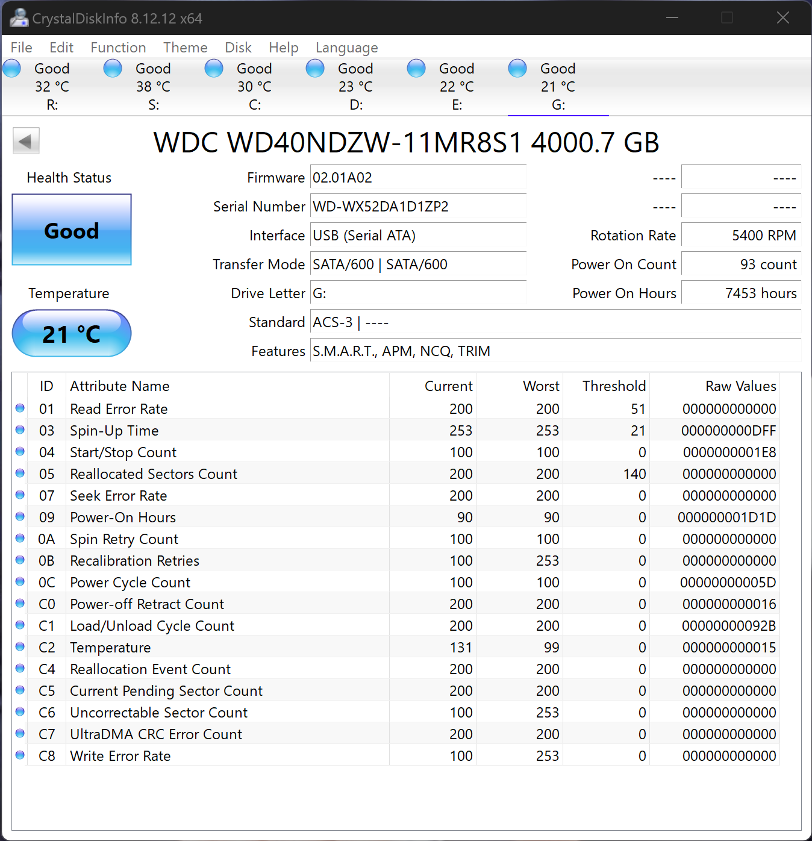Open the Function menu
The height and width of the screenshot is (841, 812).
pyautogui.click(x=118, y=48)
